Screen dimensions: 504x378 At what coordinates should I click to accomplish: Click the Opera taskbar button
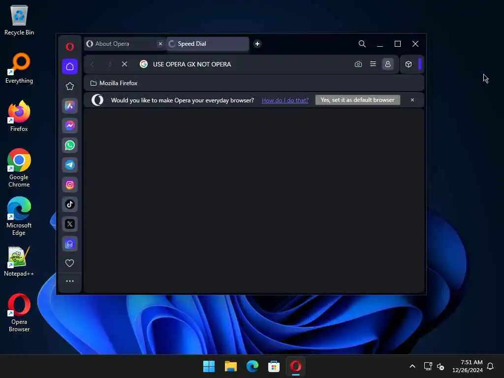click(295, 366)
